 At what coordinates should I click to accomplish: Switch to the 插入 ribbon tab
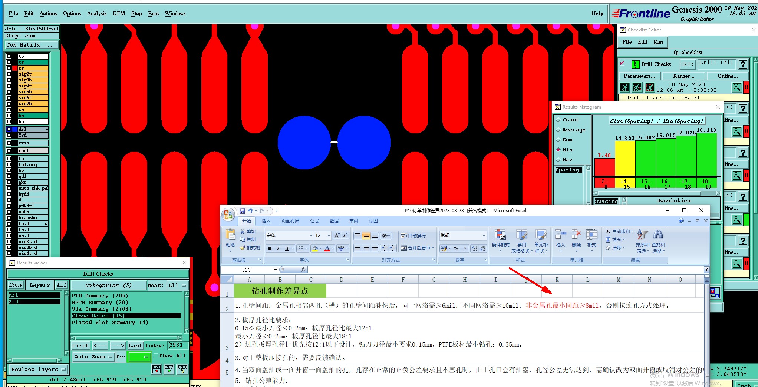[266, 221]
